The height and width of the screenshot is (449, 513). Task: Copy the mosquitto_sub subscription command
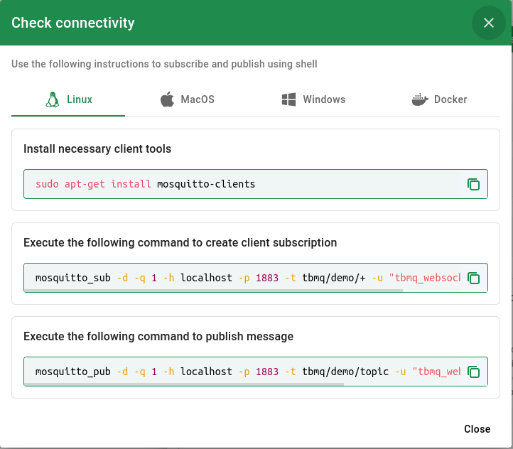point(473,278)
